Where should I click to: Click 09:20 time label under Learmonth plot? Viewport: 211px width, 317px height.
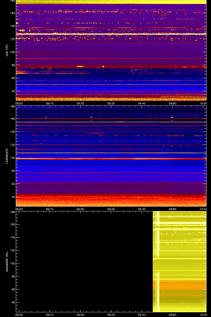pyautogui.click(x=80, y=209)
